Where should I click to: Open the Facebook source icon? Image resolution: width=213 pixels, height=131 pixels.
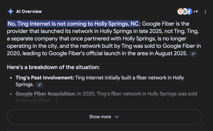coord(189,12)
